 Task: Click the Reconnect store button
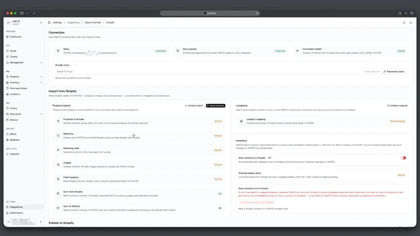coord(394,72)
